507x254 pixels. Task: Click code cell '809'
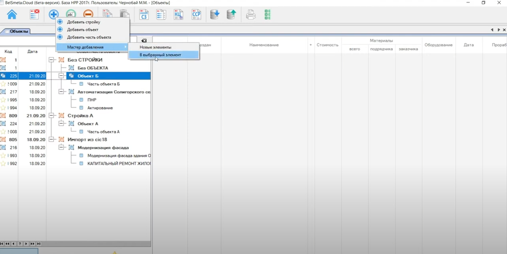(13, 116)
